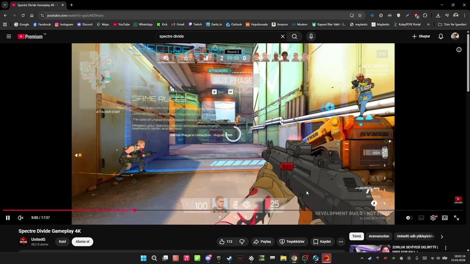The image size is (470, 264).
Task: Reload the current page
Action: pos(23,15)
